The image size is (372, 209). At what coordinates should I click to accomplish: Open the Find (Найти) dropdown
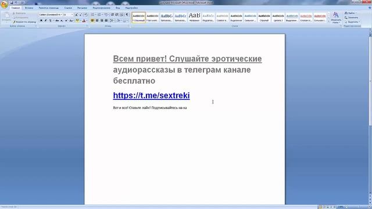tap(351, 13)
